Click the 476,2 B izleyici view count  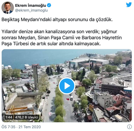(x=27, y=117)
